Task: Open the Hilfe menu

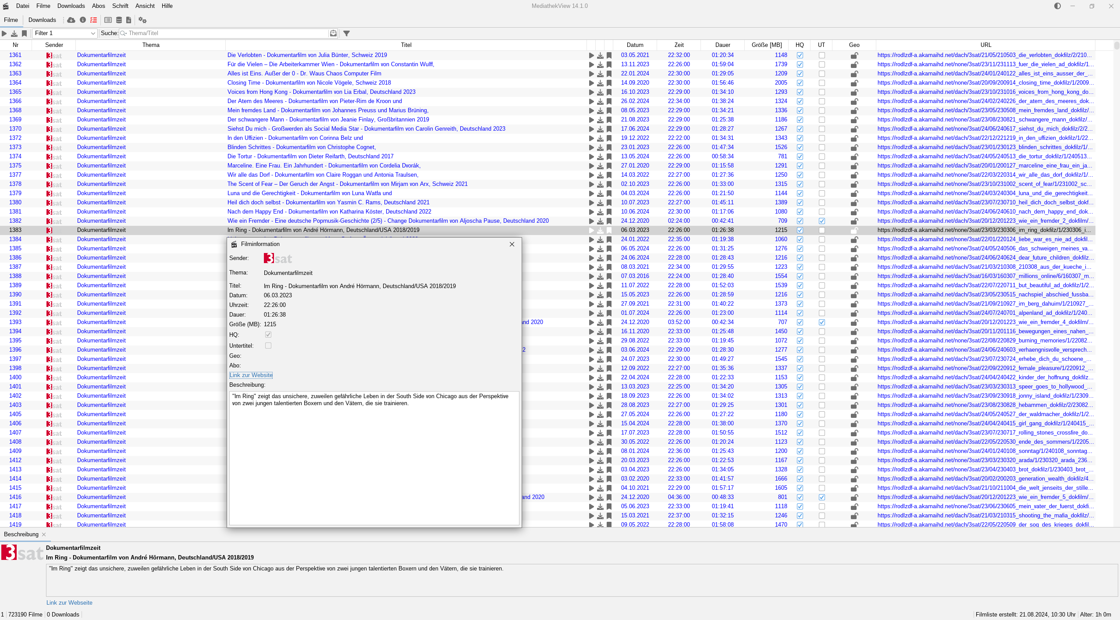Action: [x=167, y=6]
